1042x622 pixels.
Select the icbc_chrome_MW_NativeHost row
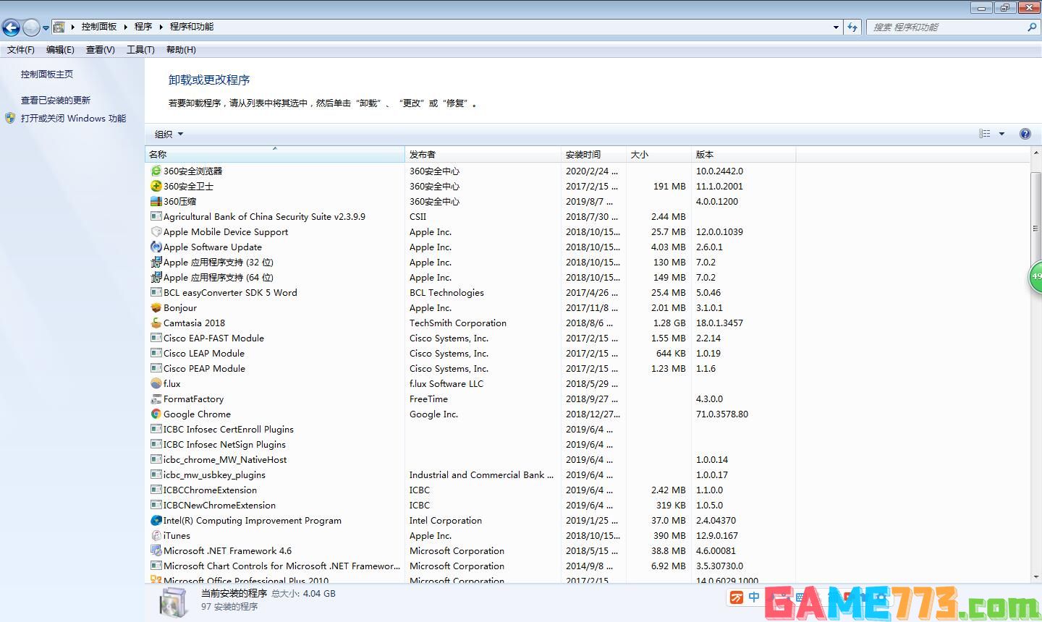(x=470, y=459)
